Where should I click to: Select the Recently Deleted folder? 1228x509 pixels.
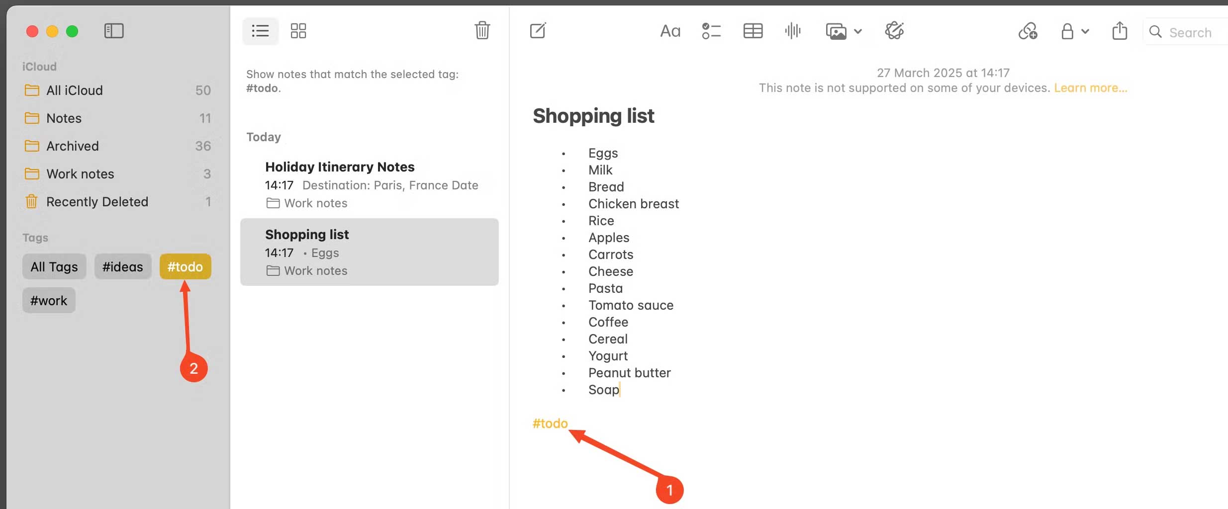point(97,201)
